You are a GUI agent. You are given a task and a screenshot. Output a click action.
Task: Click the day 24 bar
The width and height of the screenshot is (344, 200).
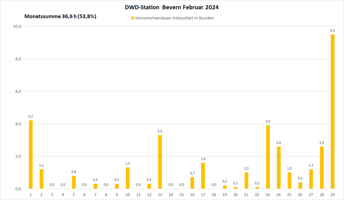coord(278,167)
